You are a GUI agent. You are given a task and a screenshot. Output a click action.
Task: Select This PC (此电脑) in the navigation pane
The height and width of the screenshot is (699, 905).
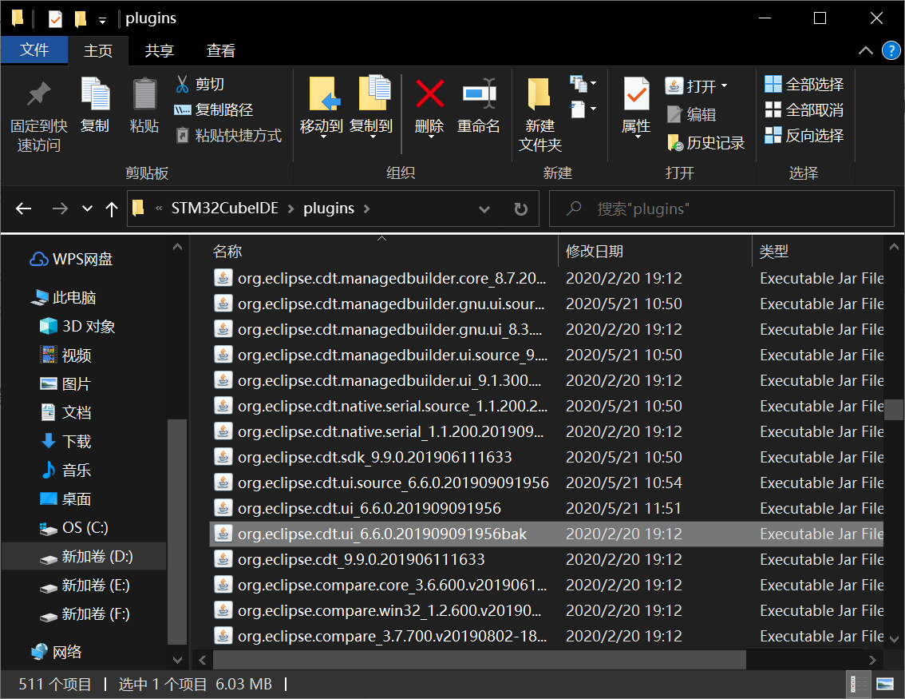(x=64, y=297)
